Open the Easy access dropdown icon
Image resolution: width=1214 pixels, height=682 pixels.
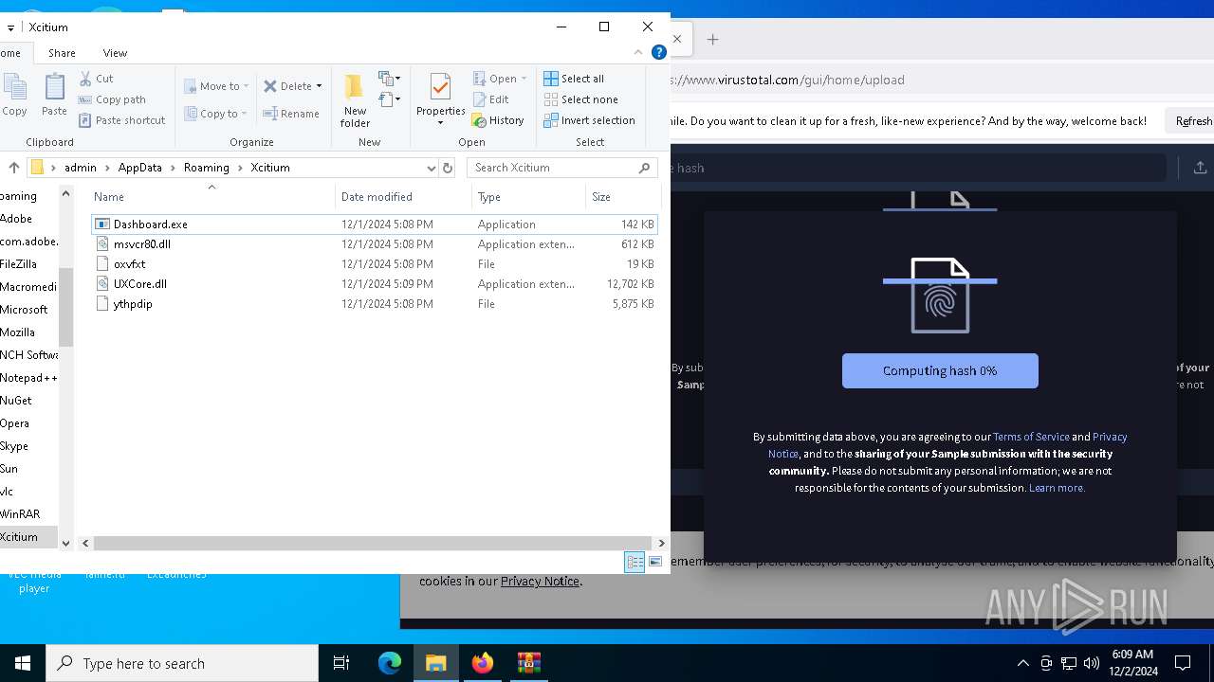[390, 99]
